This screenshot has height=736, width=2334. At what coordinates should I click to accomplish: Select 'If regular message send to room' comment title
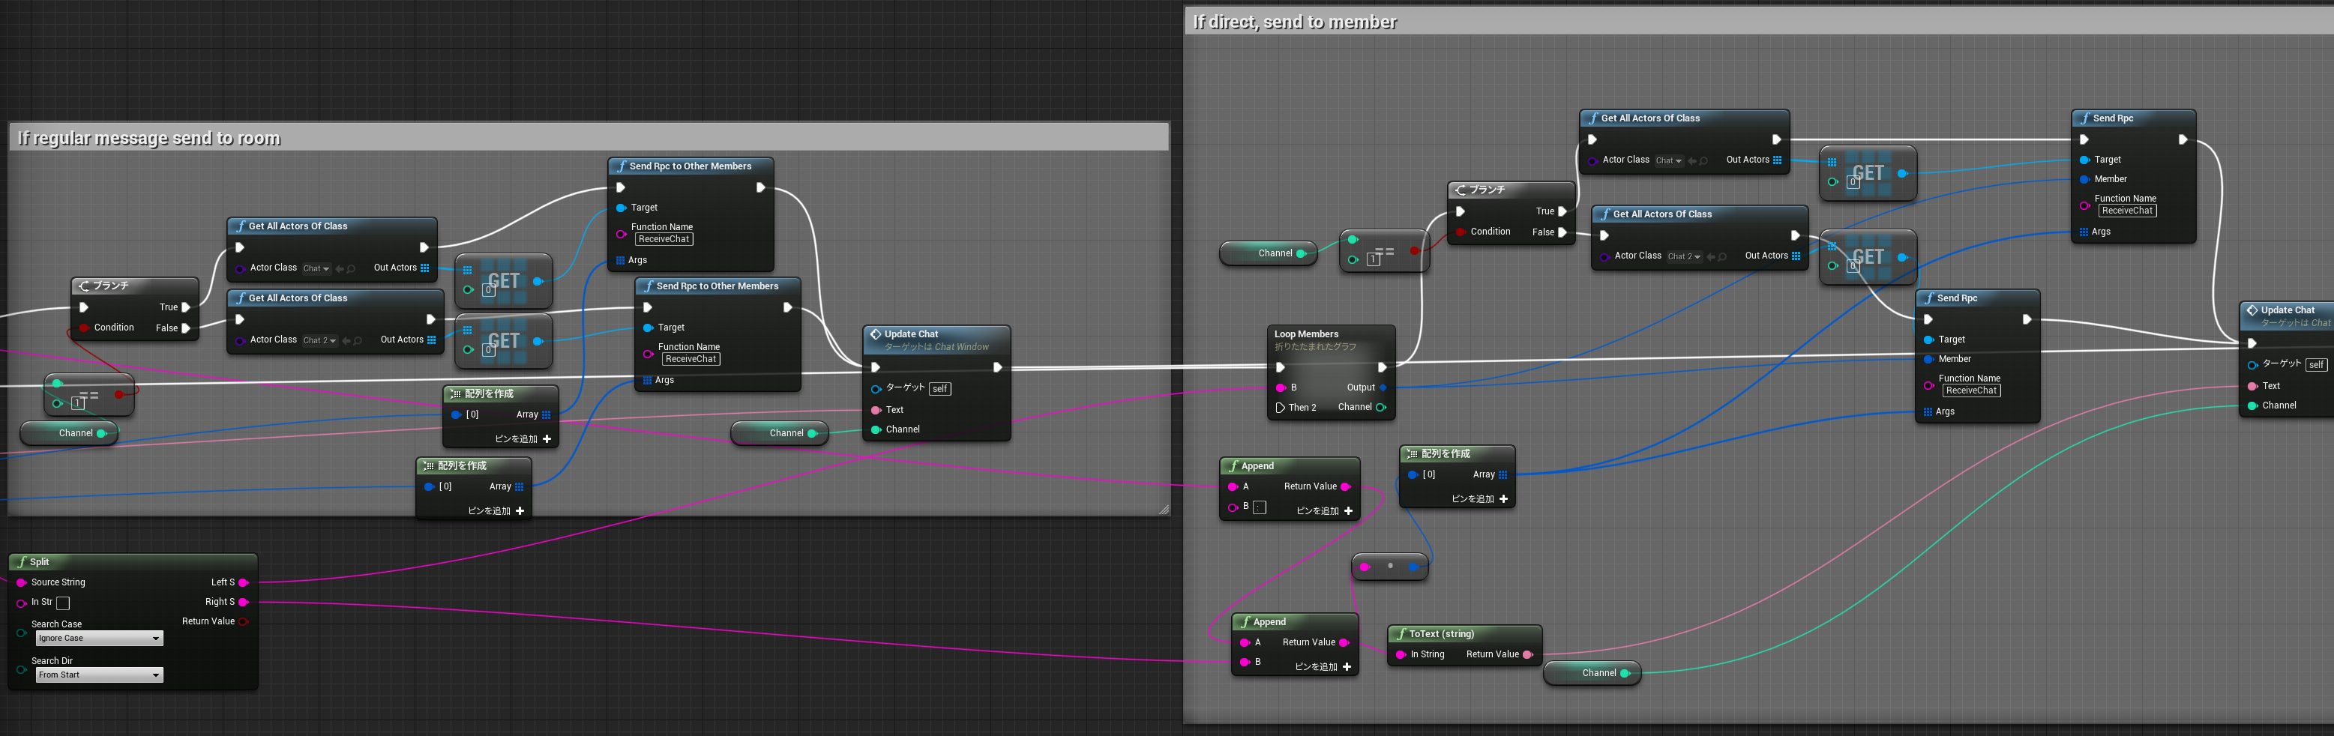[x=148, y=139]
